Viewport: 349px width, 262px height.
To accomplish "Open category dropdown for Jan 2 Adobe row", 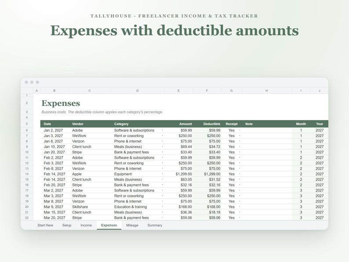I will 162,130.
